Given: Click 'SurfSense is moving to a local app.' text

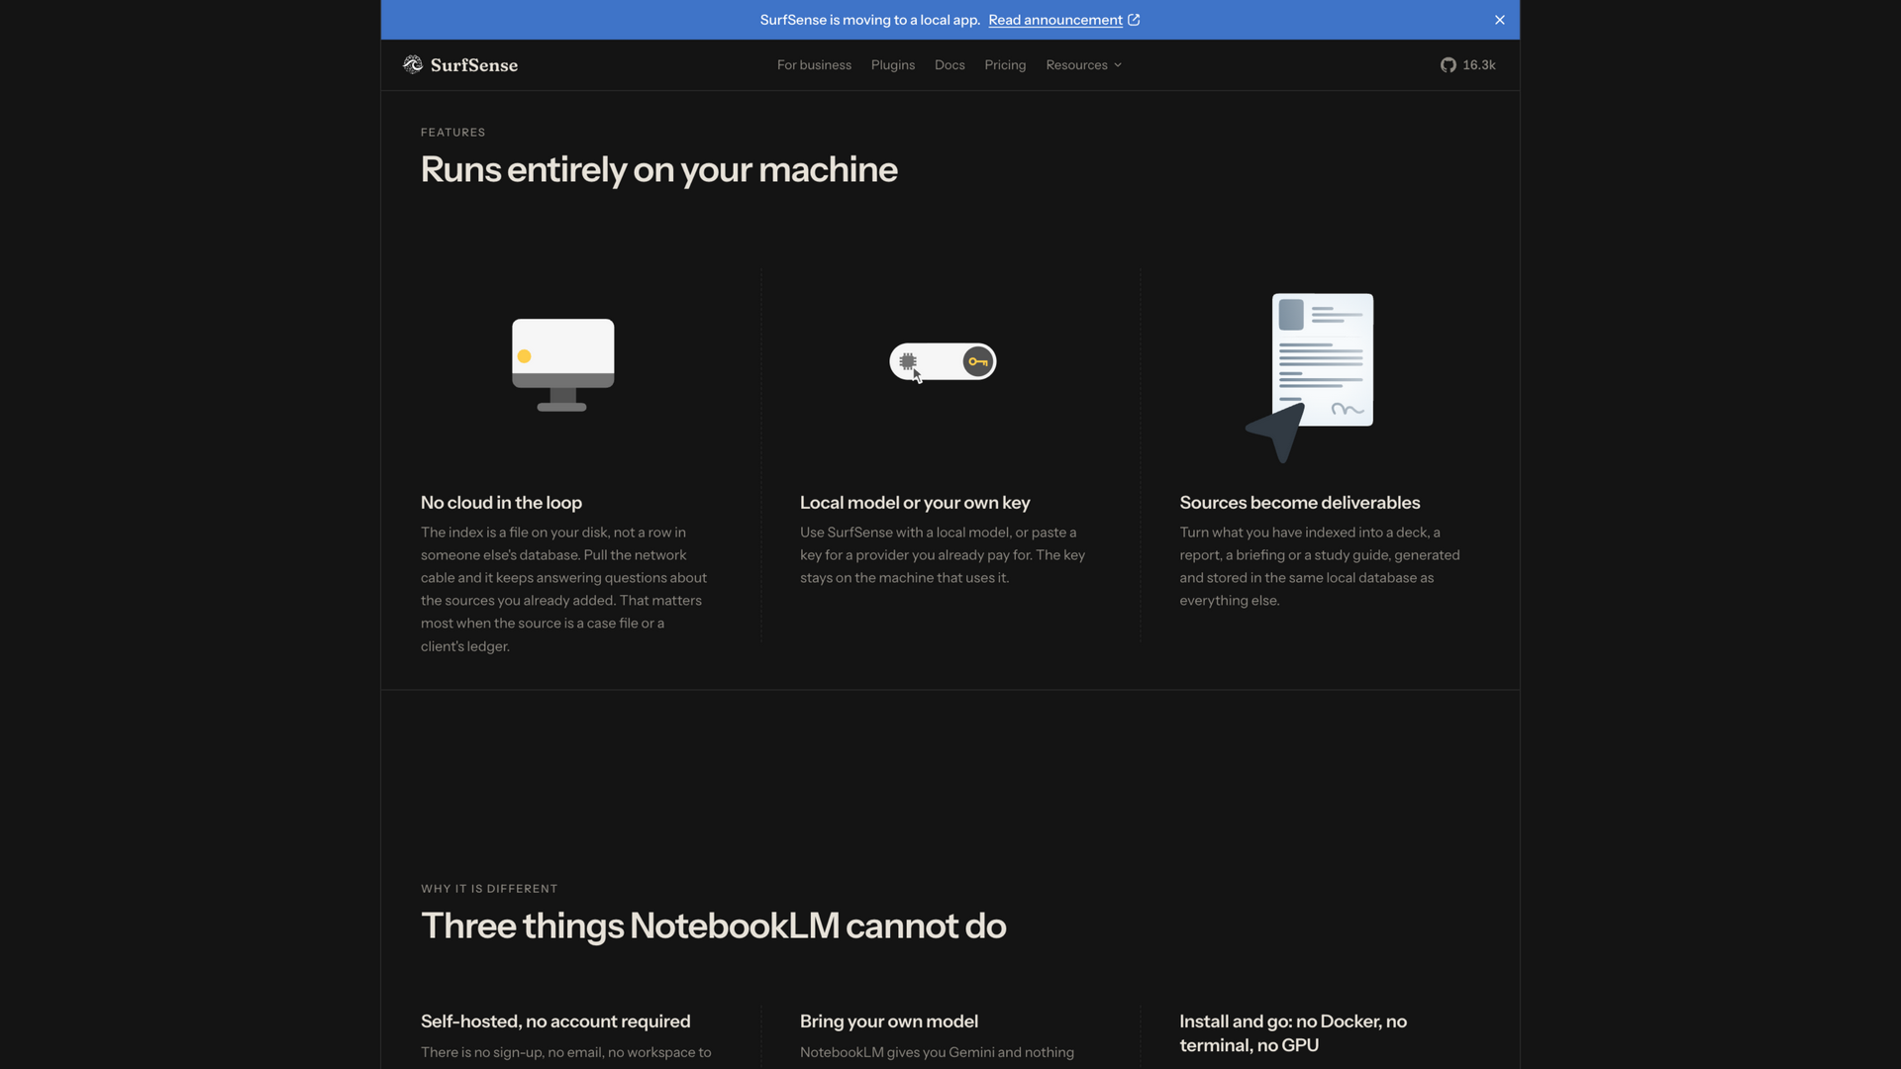Looking at the screenshot, I should 869,20.
